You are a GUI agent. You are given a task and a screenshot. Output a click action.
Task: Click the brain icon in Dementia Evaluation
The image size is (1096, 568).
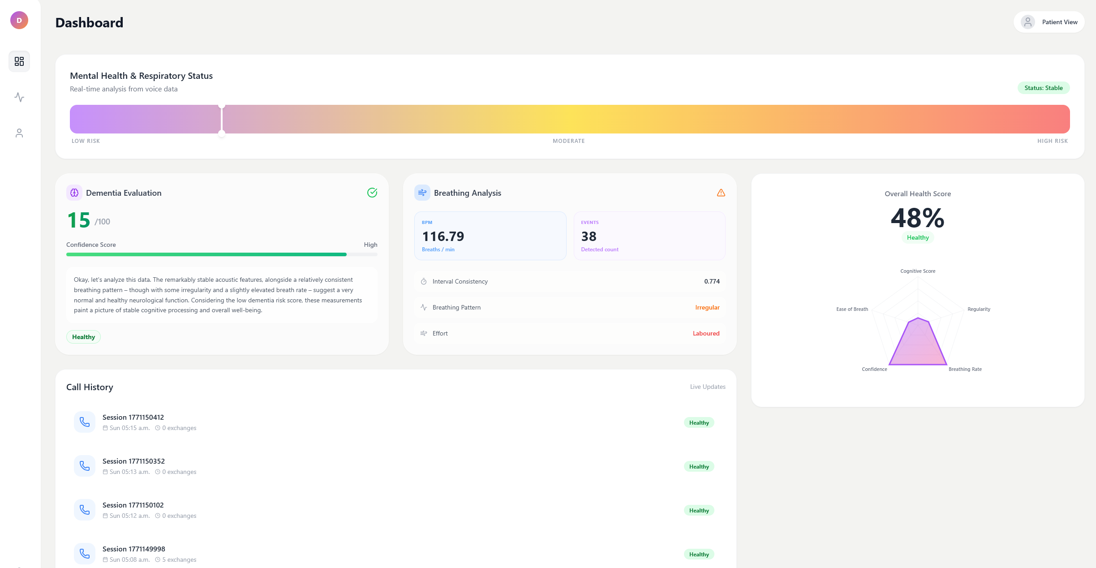click(x=74, y=193)
